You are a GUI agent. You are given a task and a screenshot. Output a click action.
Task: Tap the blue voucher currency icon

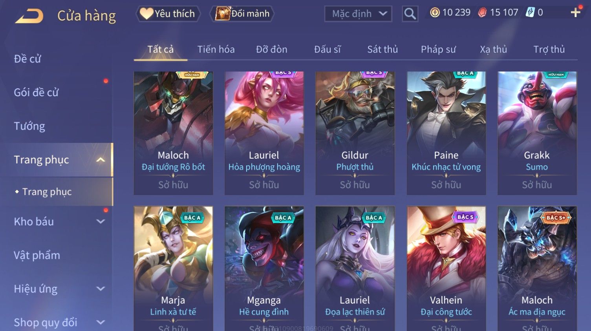pos(530,13)
